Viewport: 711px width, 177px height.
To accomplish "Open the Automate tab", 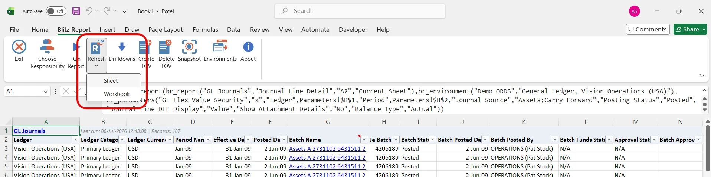I will coord(315,30).
